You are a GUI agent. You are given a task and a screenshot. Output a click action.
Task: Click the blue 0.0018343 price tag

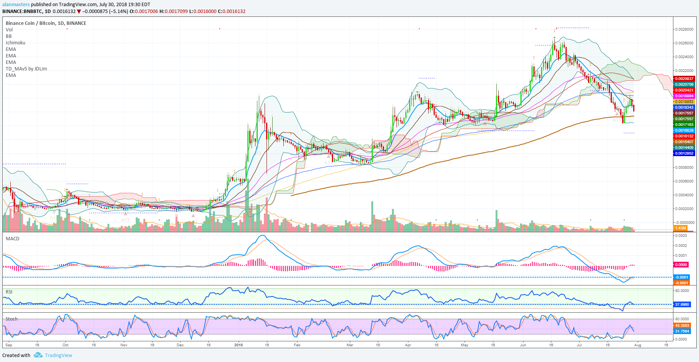(684, 108)
